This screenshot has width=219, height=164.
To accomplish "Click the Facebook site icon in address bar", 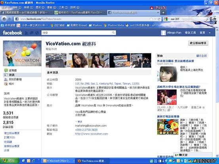I will 17,19.
